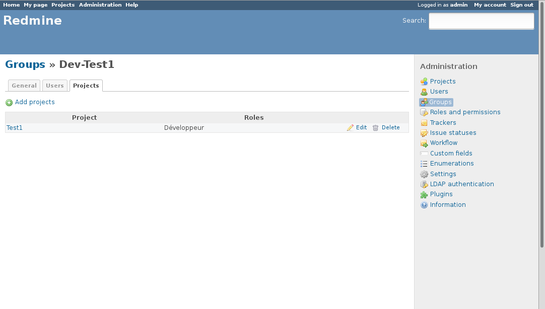Open Home in the top menu
Viewport: 545px width, 309px height.
click(x=12, y=5)
